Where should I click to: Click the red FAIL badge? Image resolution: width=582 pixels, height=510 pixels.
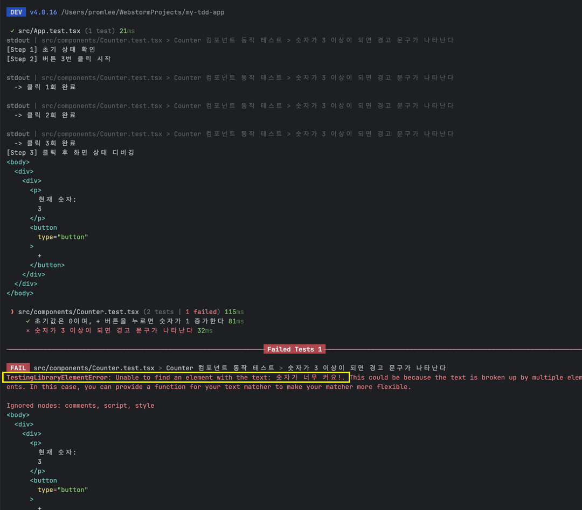18,368
